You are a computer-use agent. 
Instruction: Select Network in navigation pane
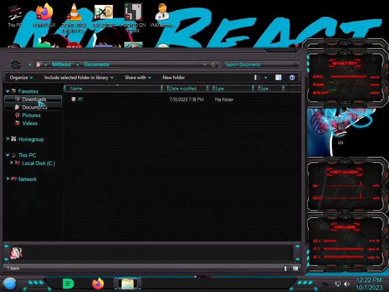point(27,179)
